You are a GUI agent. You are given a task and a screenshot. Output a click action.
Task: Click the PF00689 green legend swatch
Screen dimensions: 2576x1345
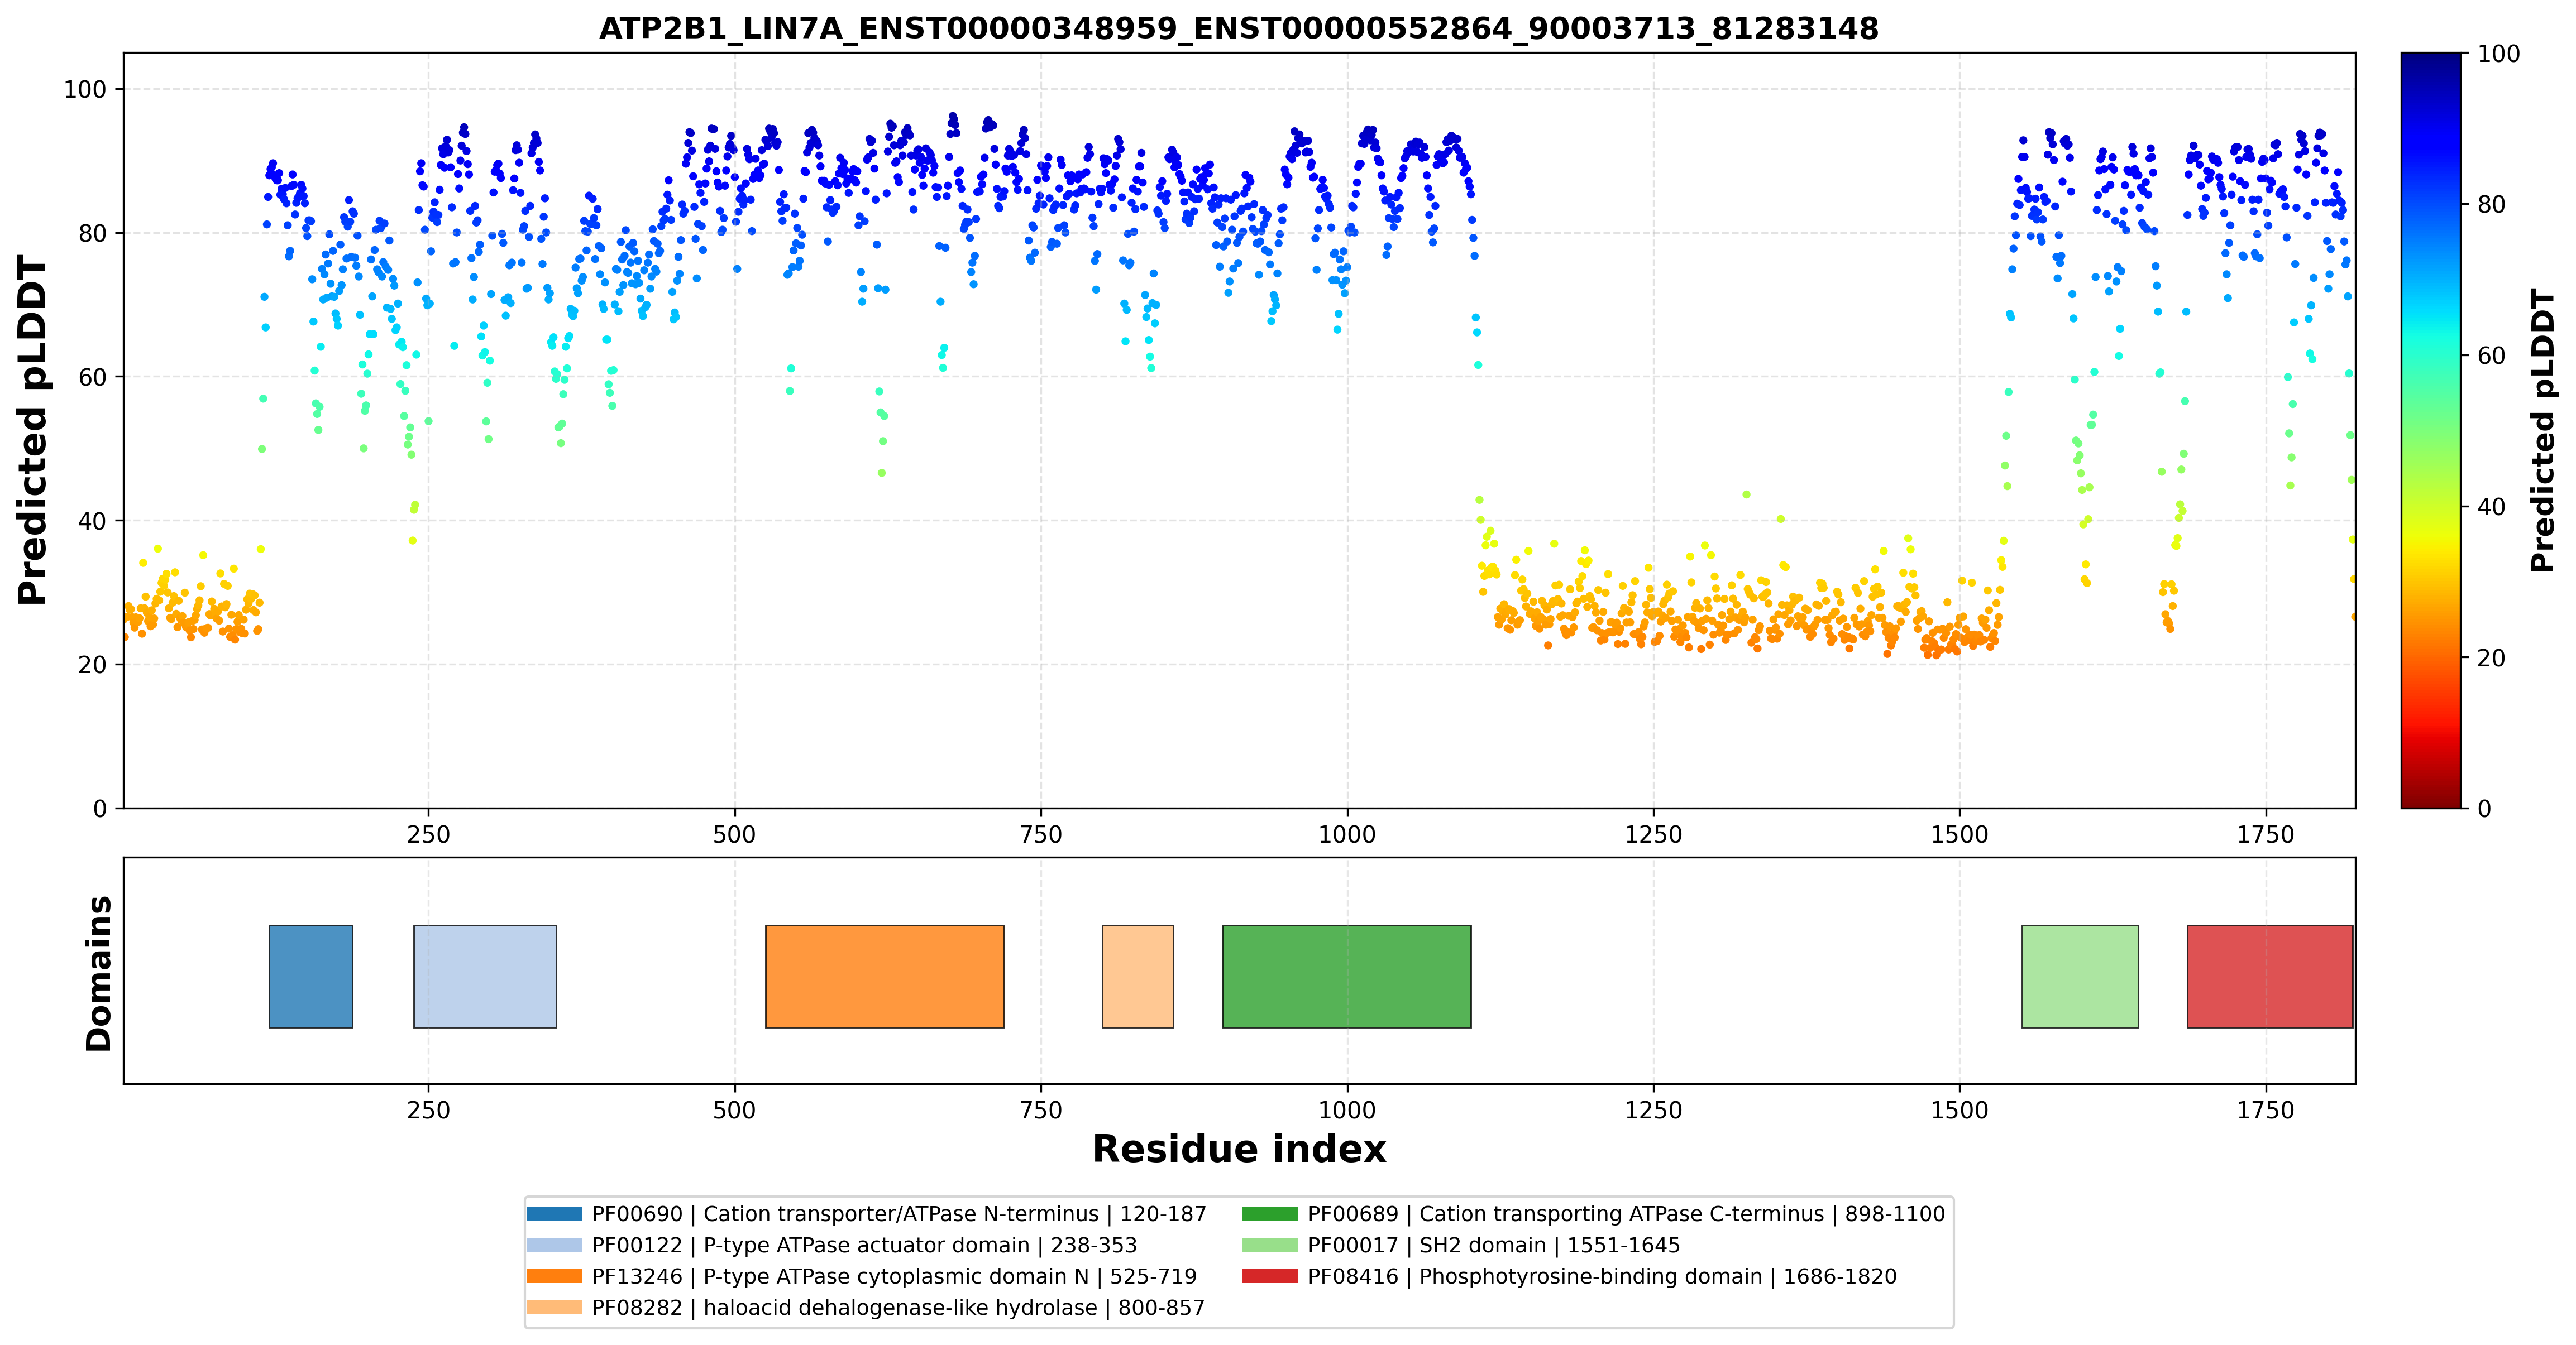(x=1270, y=1214)
